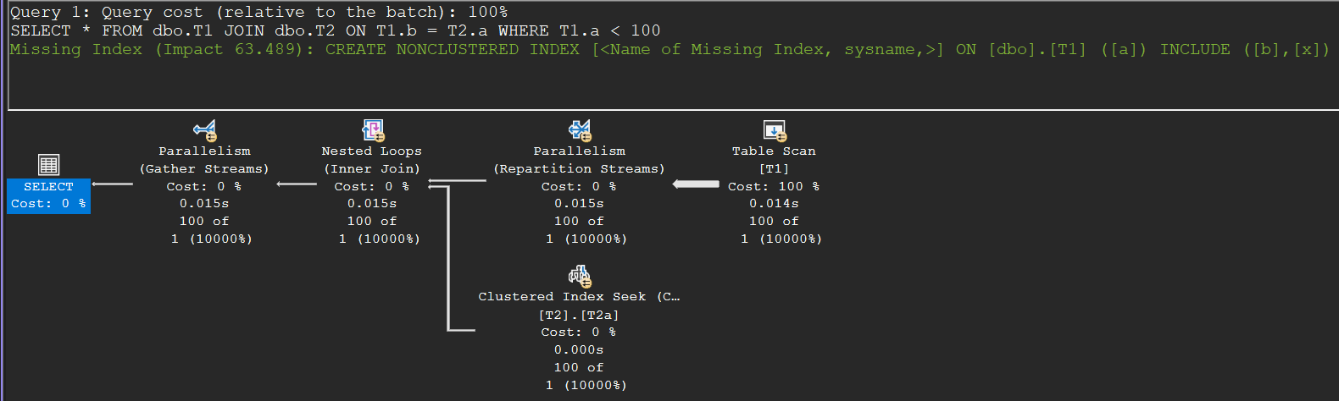
Task: Click the SELECT * FROM dbo.T1 JOIN query text
Action: (x=336, y=30)
